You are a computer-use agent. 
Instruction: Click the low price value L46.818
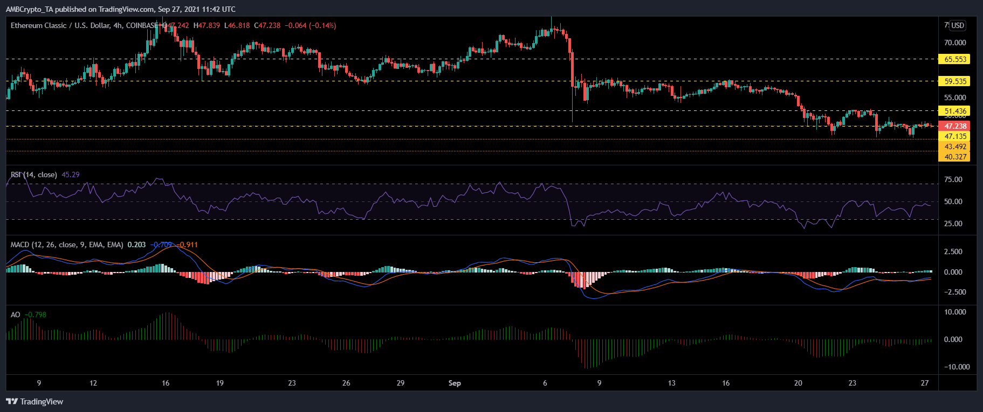point(237,25)
